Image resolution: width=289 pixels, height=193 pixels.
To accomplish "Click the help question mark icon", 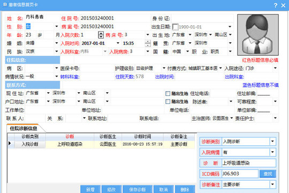I will tap(276, 5).
